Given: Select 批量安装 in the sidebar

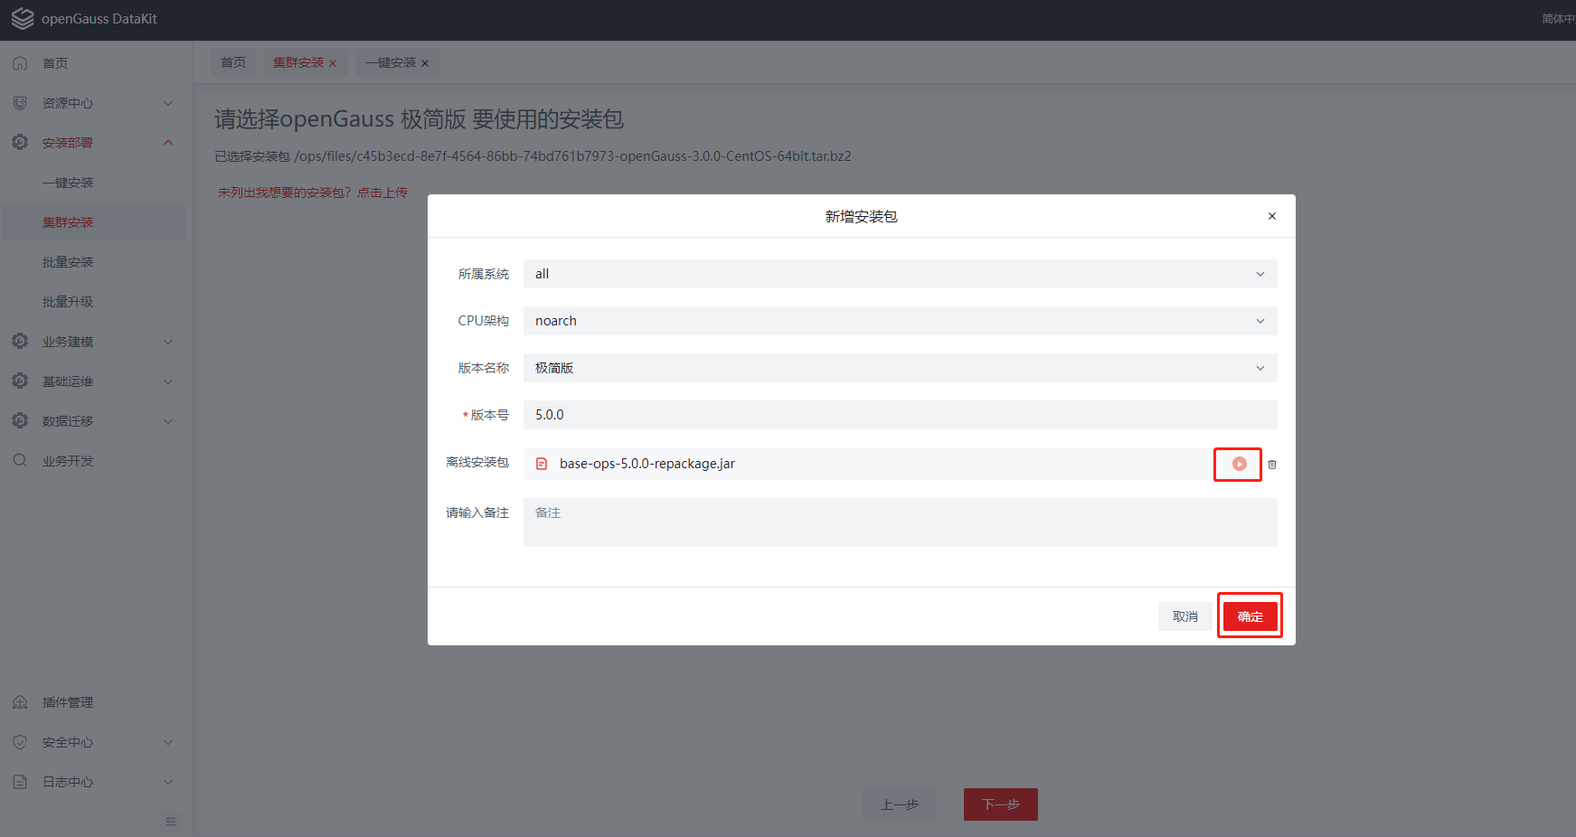Looking at the screenshot, I should tap(68, 262).
